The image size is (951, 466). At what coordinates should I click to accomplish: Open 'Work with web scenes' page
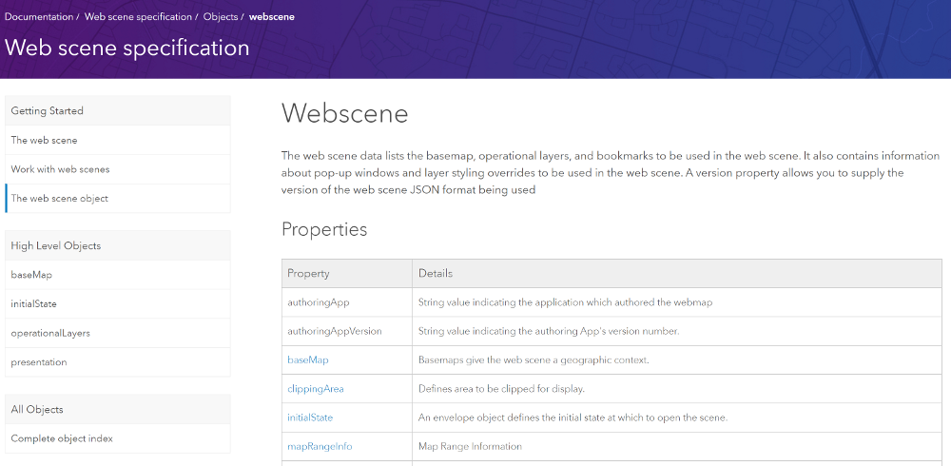coord(60,169)
